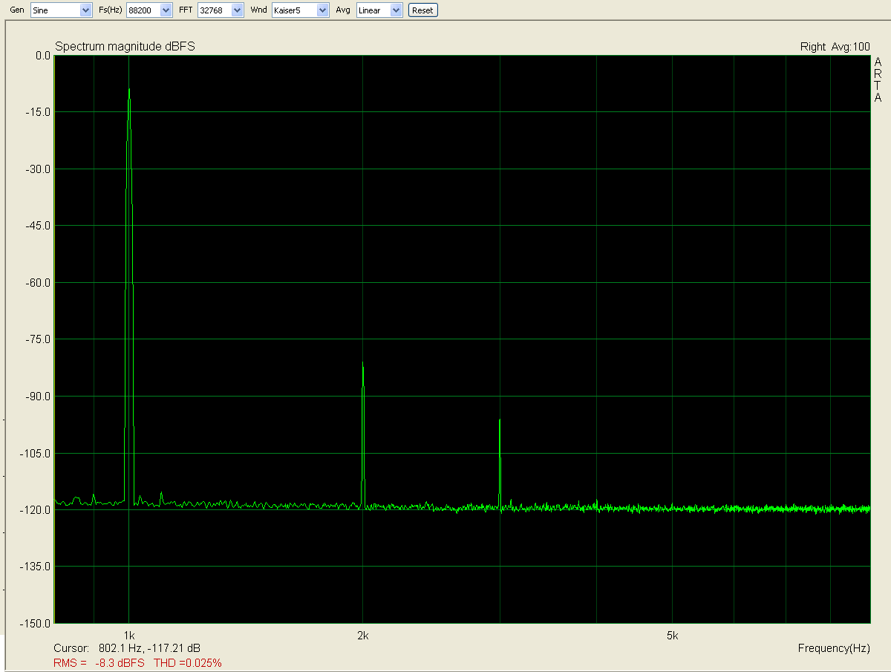Click the '0.0' dB axis label

coord(42,56)
